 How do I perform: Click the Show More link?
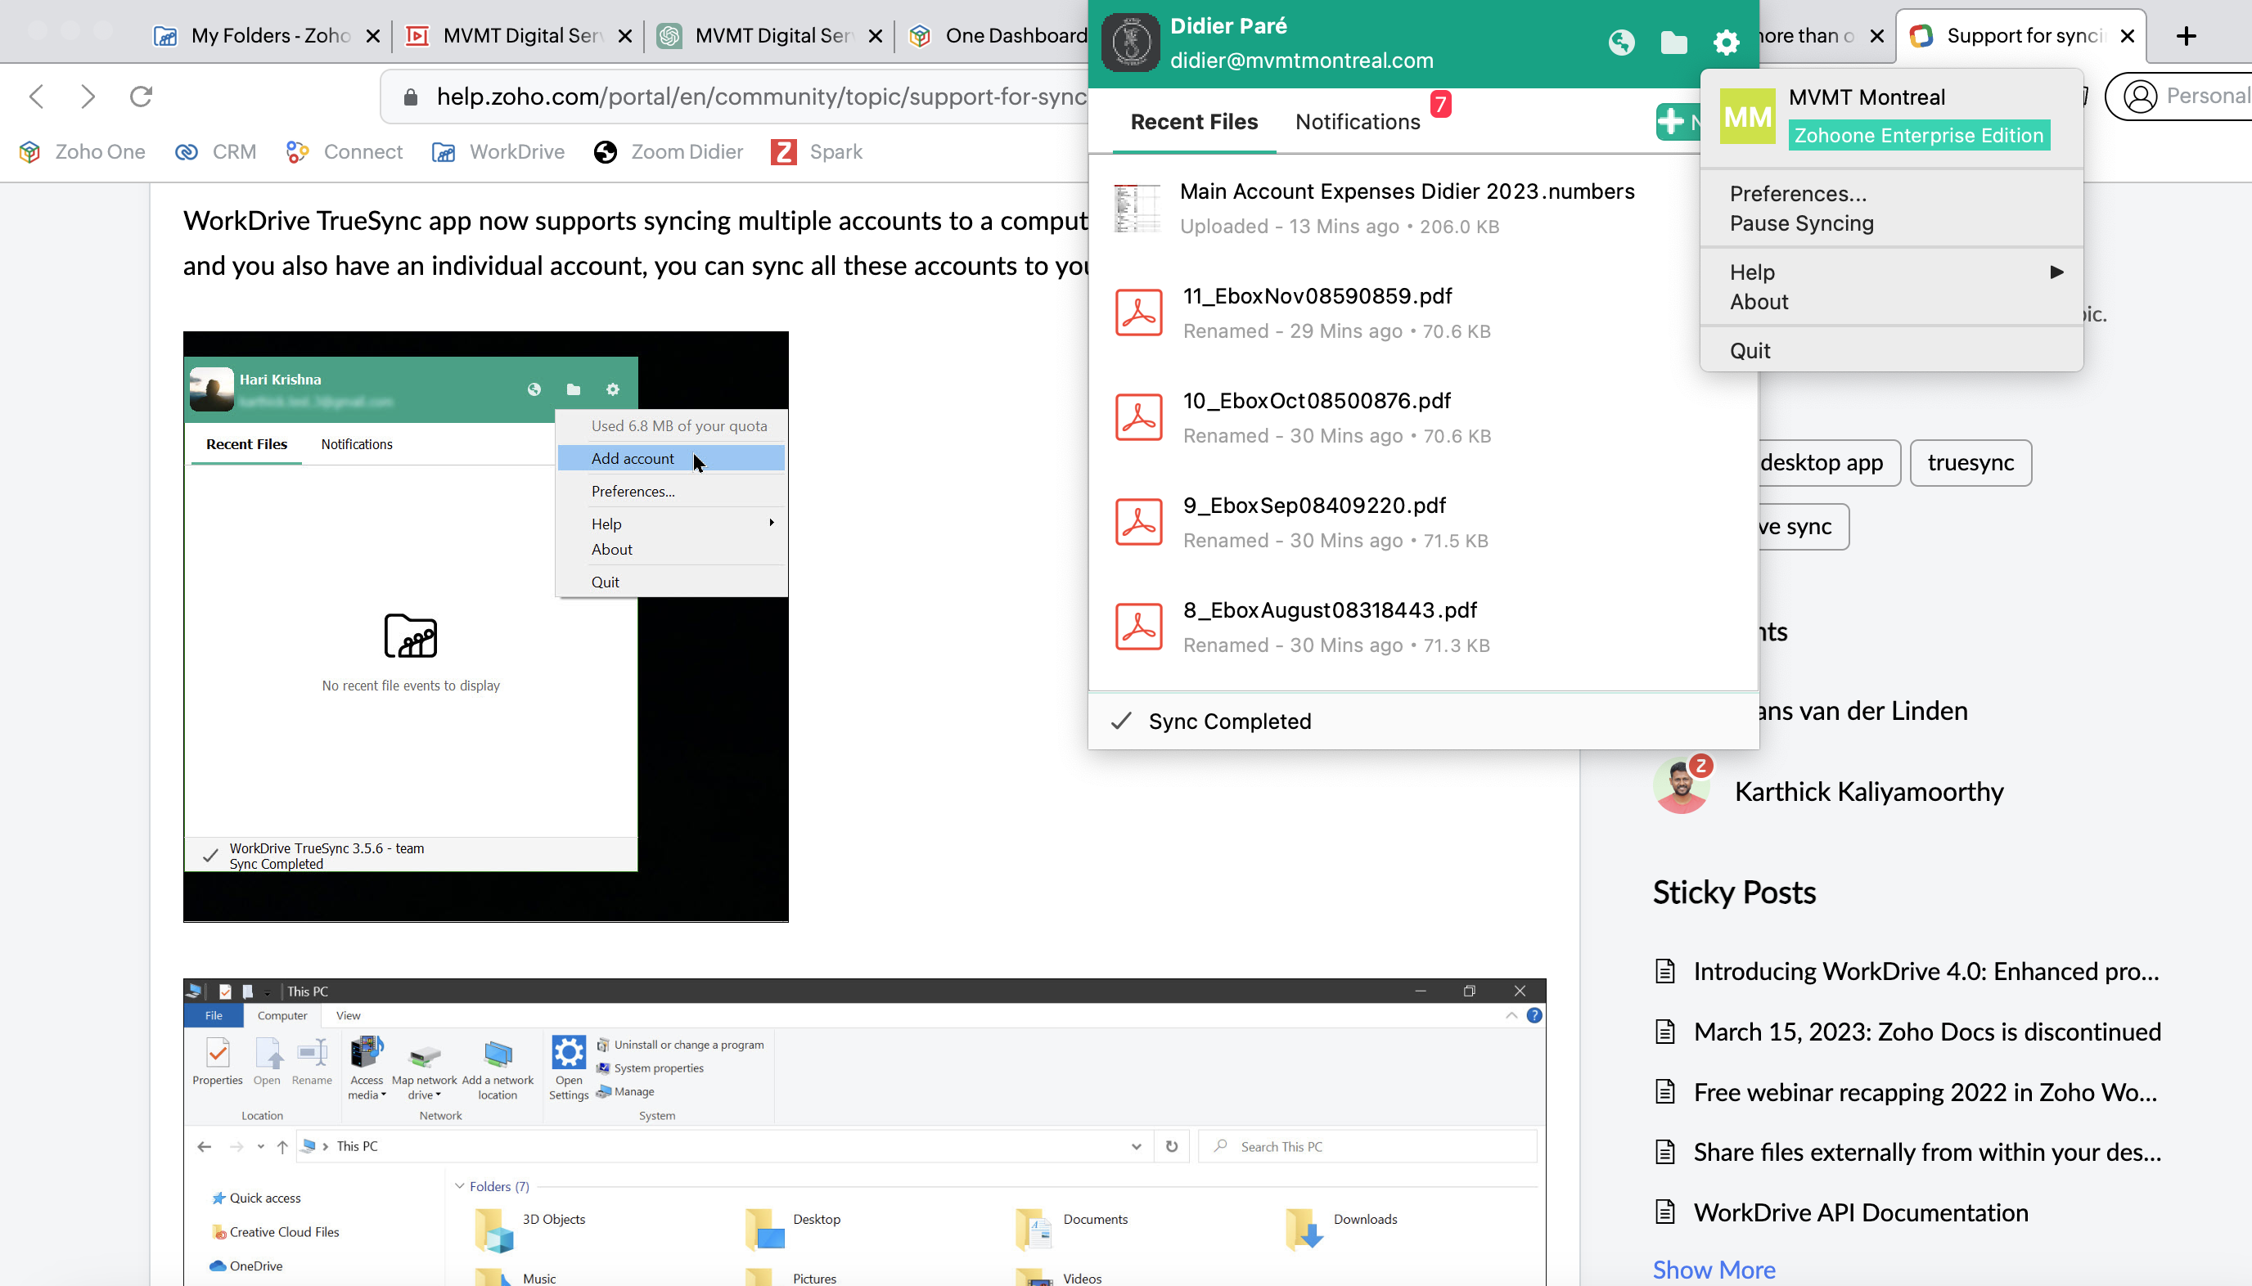[1713, 1269]
